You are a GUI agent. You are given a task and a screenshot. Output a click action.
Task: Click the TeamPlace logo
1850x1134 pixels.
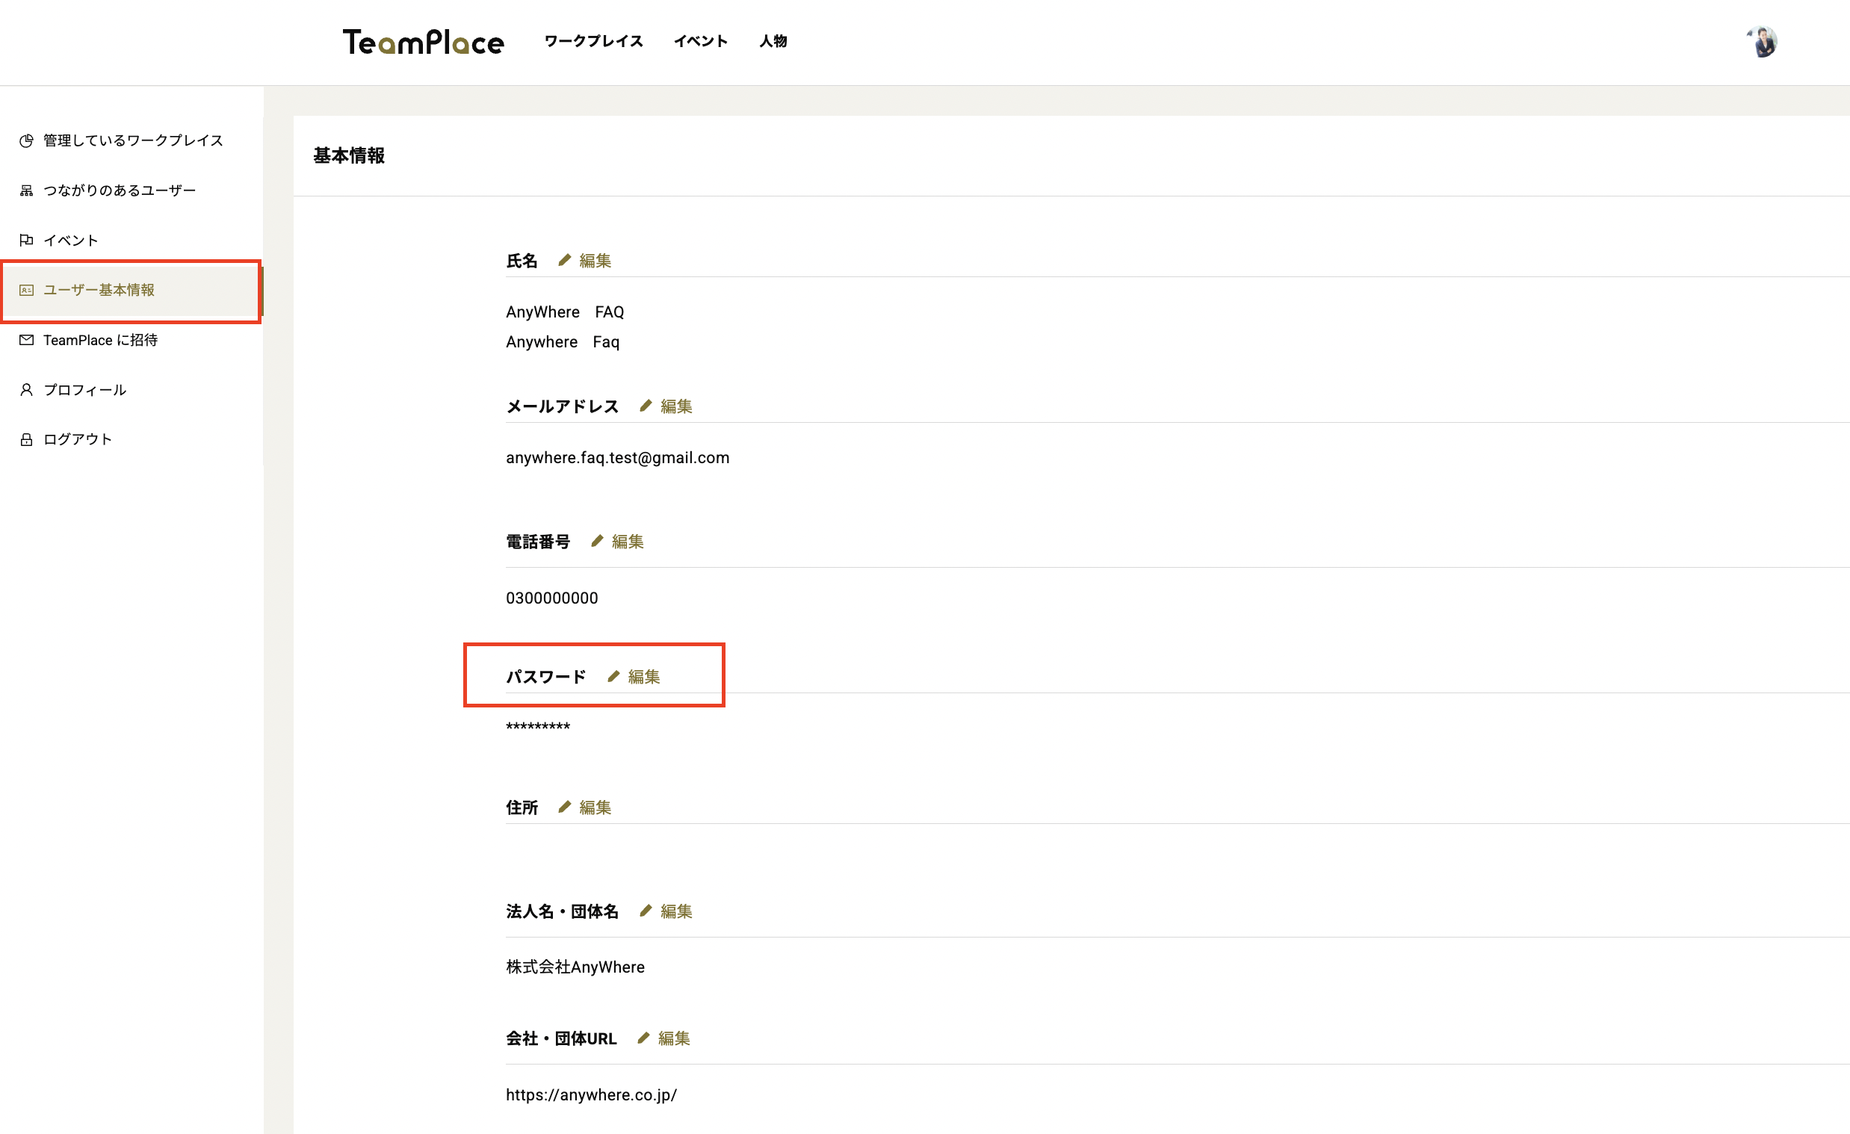click(x=424, y=42)
